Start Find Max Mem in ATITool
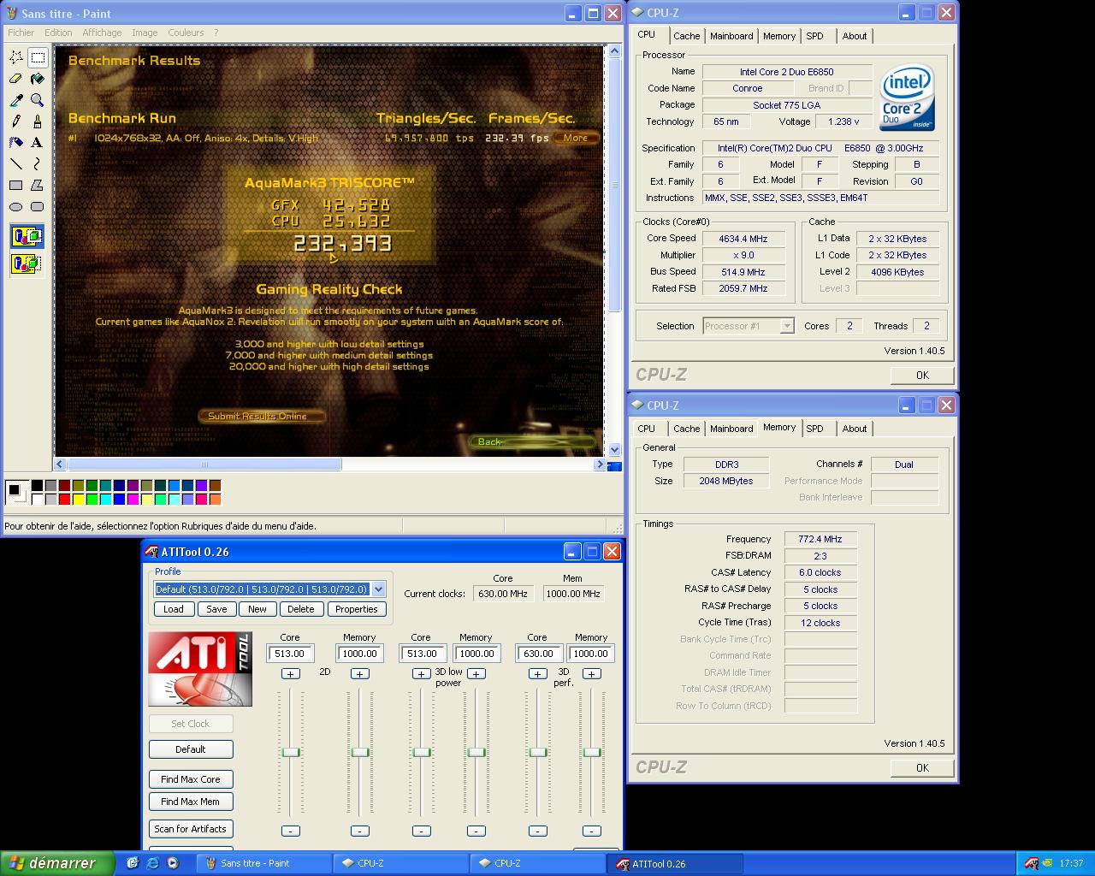 191,802
